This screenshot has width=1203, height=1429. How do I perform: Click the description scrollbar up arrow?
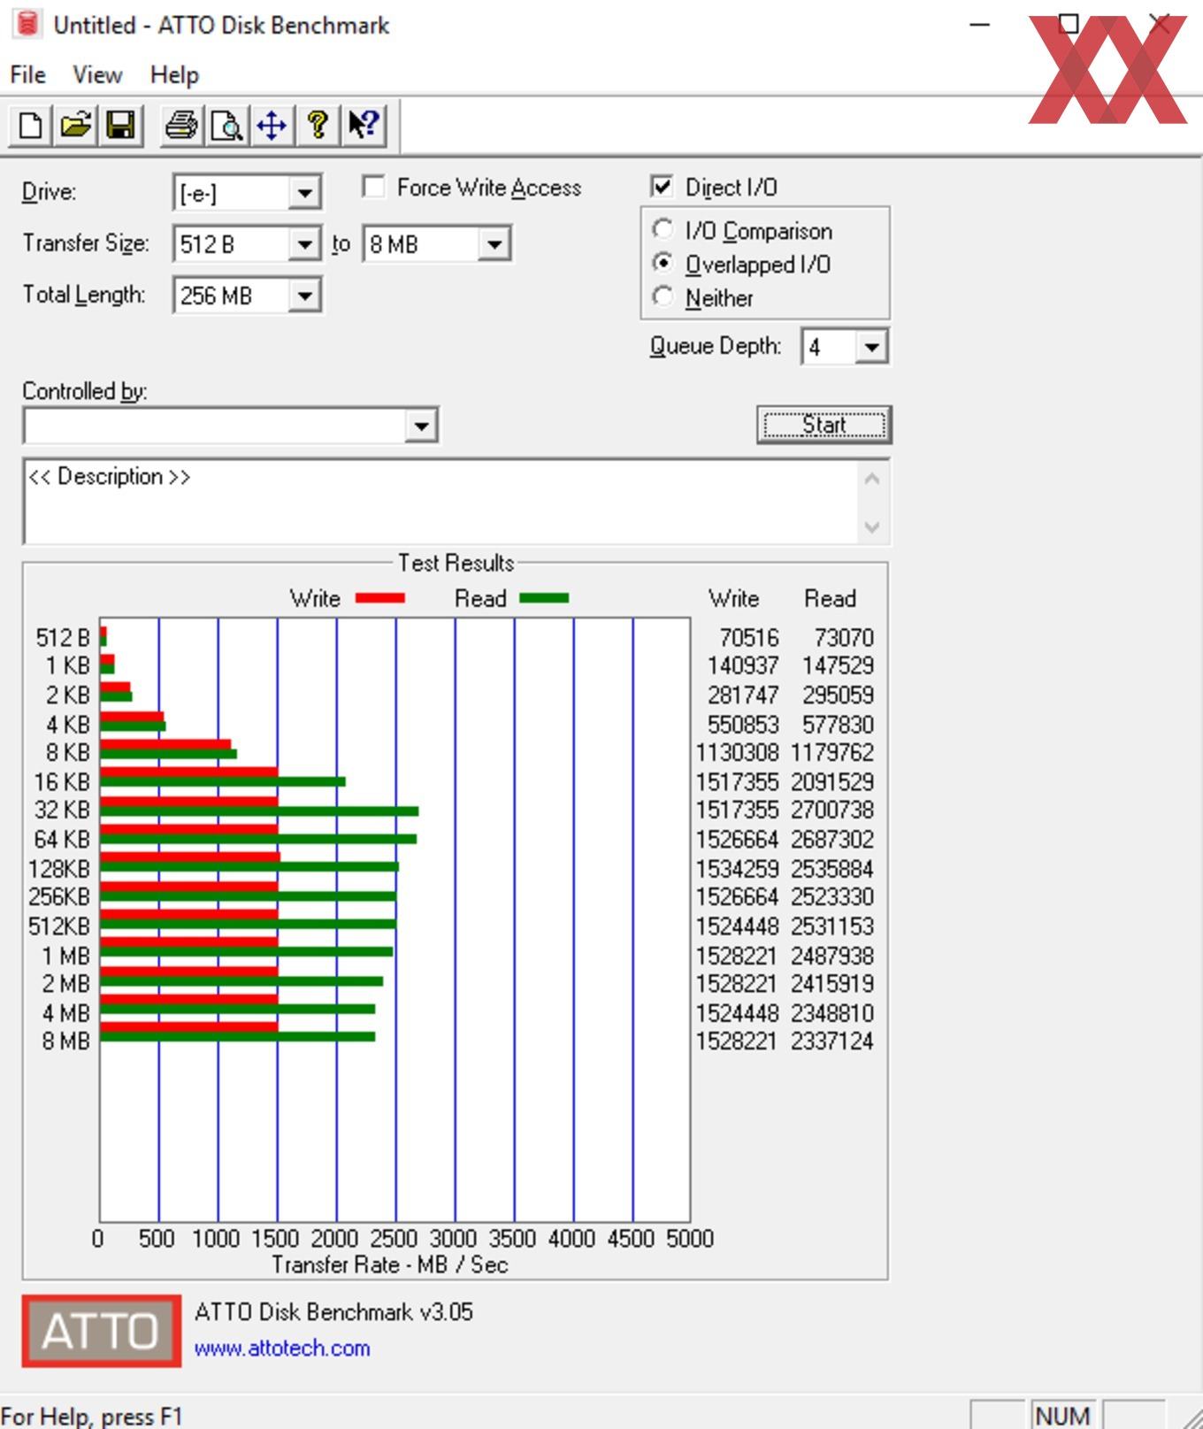pyautogui.click(x=871, y=479)
